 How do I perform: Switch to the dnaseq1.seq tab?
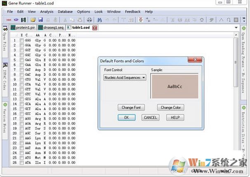52,28
